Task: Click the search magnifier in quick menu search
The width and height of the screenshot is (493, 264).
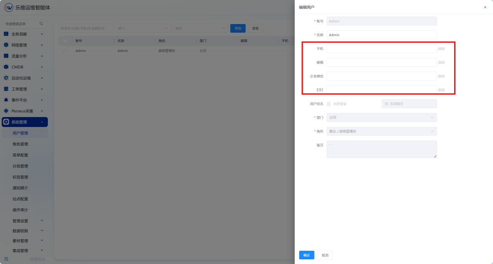Action: tap(41, 24)
